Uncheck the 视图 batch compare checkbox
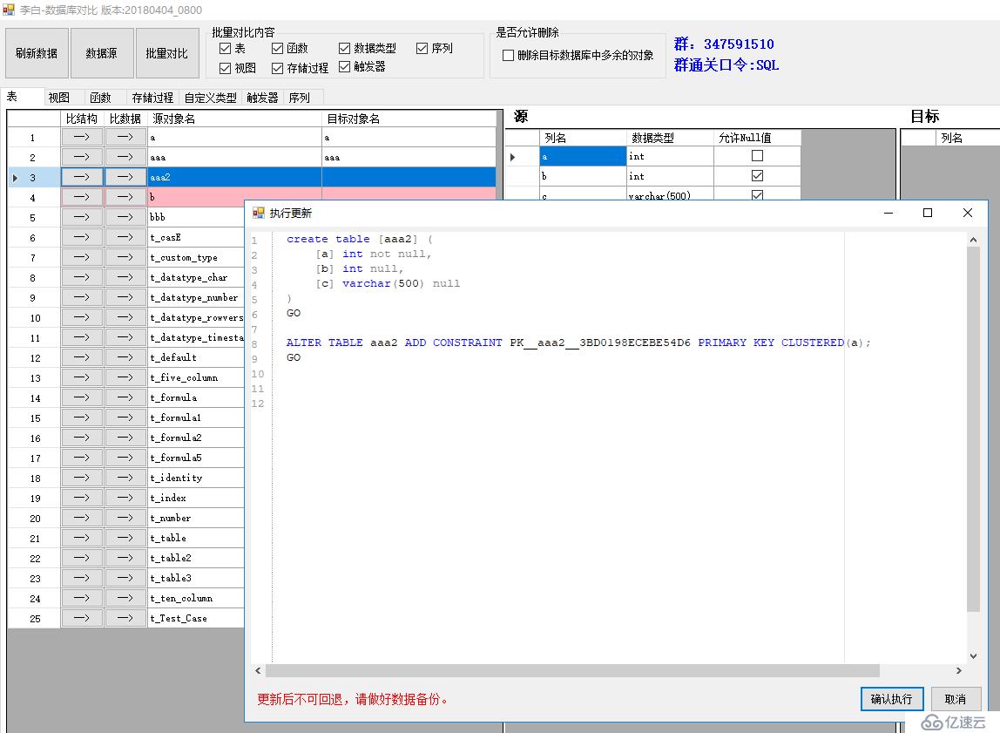This screenshot has height=733, width=1000. (226, 67)
